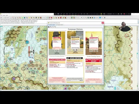Click the blue flag unit in Sweden
The height and width of the screenshot is (104, 139).
(x=27, y=42)
